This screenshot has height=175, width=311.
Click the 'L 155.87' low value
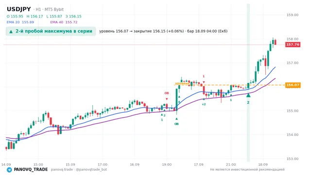coord(54,16)
